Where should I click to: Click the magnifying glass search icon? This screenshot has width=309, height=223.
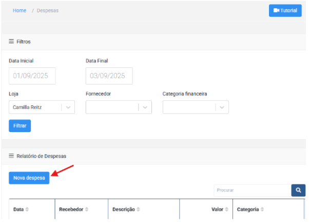[x=298, y=190]
